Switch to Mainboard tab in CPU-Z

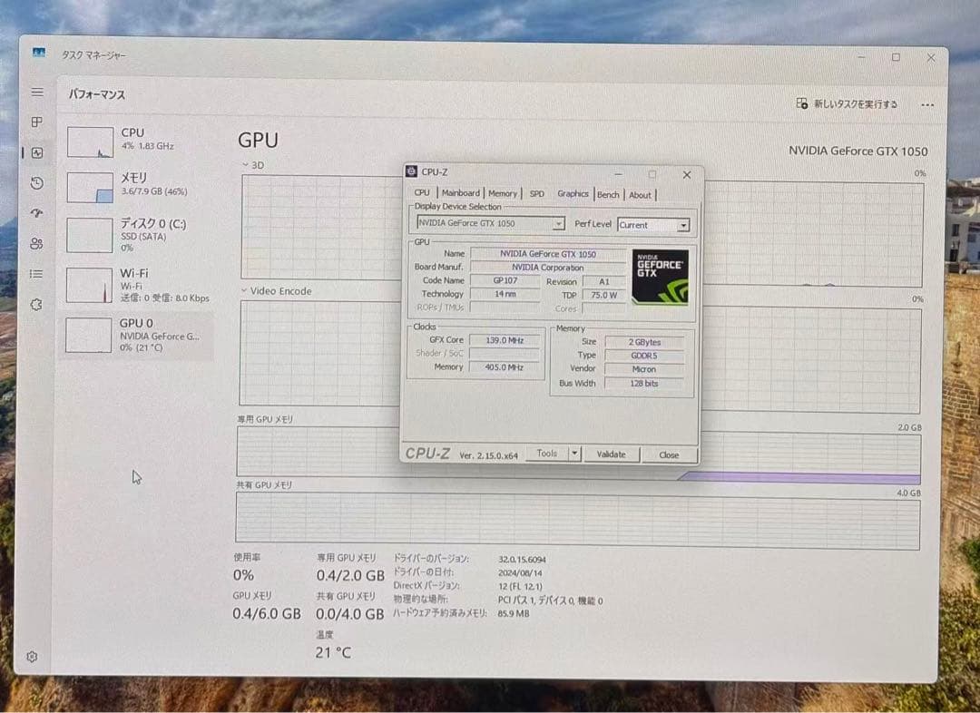pyautogui.click(x=461, y=194)
